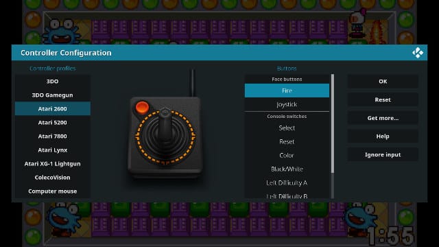Image resolution: width=439 pixels, height=247 pixels.
Task: Click the orange fire button on joystick image
Action: pyautogui.click(x=142, y=107)
